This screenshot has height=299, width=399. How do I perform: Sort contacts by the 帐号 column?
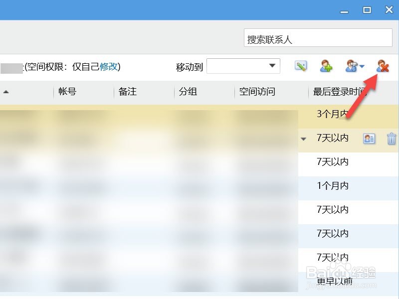(67, 92)
